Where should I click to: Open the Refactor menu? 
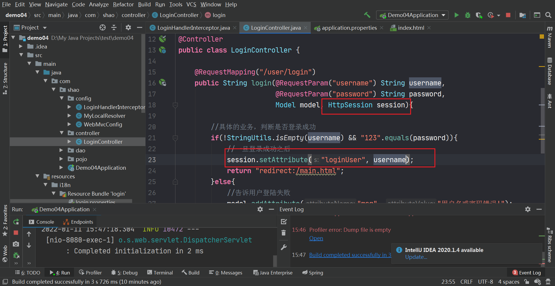click(x=123, y=4)
